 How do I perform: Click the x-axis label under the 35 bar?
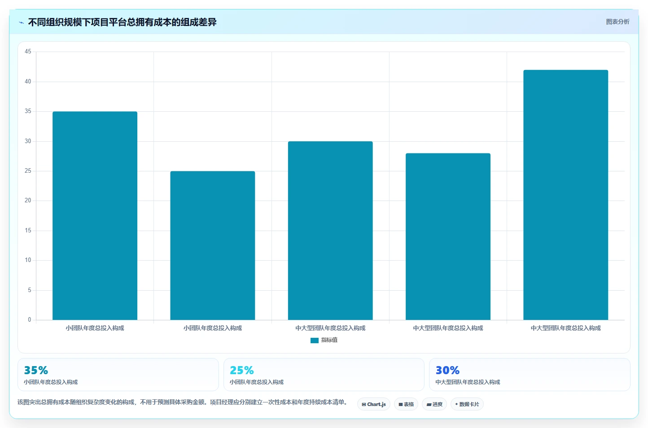point(95,328)
